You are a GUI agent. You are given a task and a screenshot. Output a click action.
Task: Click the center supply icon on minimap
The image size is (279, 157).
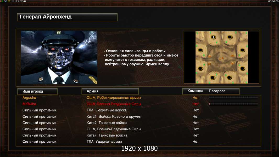[x=221, y=58]
